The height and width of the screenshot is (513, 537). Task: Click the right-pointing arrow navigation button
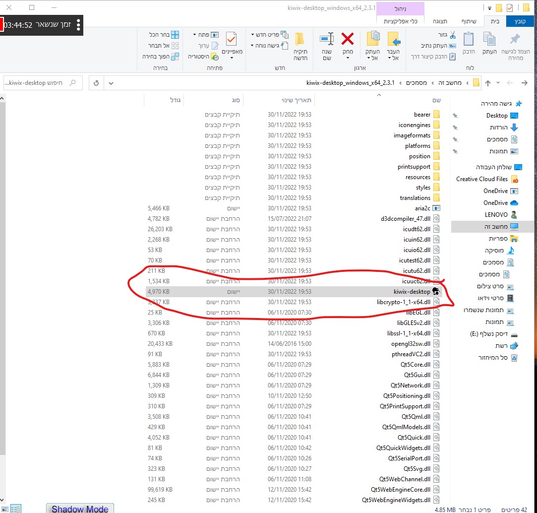(524, 83)
